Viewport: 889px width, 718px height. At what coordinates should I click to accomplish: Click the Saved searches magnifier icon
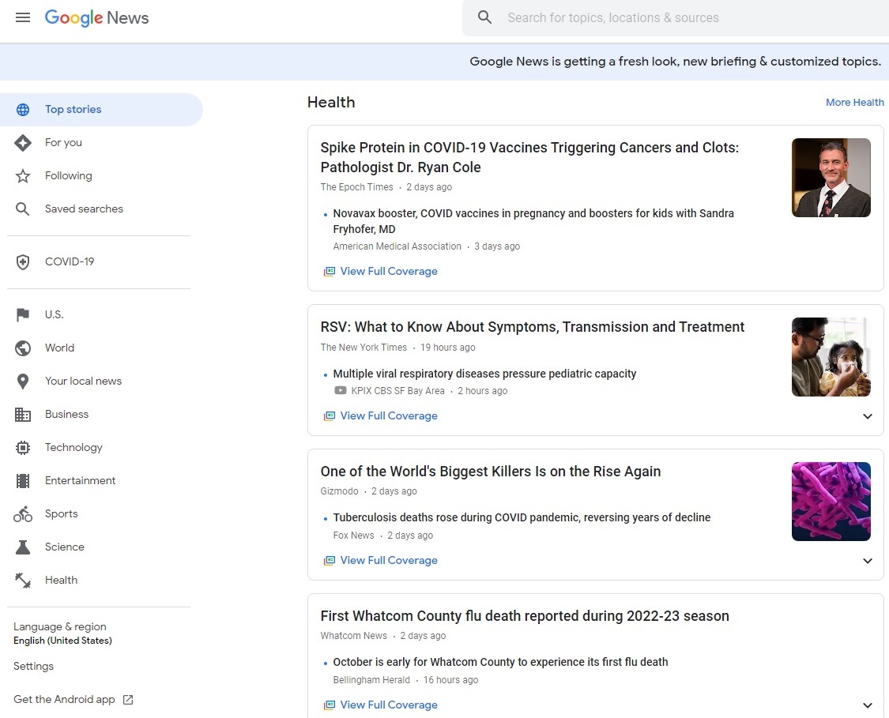point(23,209)
